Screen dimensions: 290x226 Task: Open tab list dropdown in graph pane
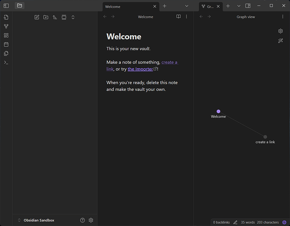pyautogui.click(x=239, y=6)
